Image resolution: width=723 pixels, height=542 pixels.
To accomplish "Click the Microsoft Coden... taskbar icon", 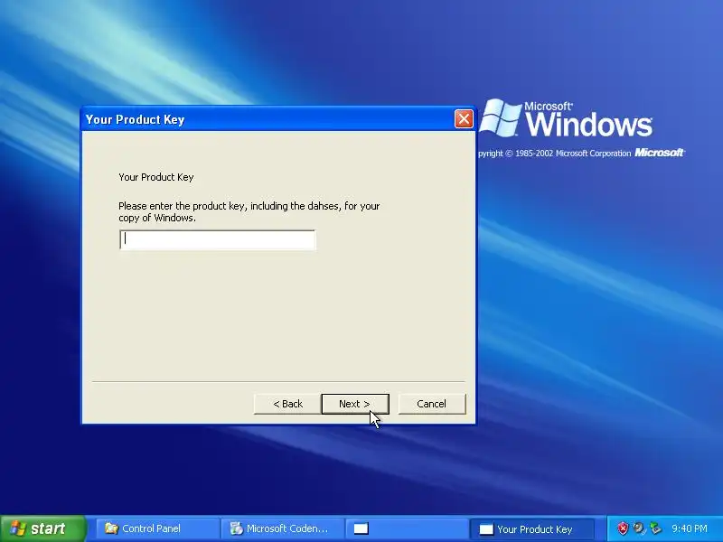I will [x=237, y=528].
